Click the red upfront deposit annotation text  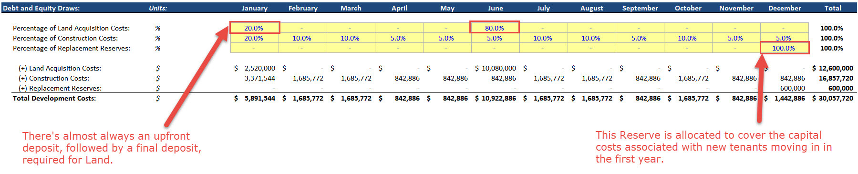(x=112, y=148)
